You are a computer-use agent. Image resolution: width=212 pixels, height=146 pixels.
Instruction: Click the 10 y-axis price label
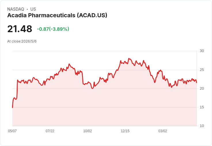pos(202,126)
